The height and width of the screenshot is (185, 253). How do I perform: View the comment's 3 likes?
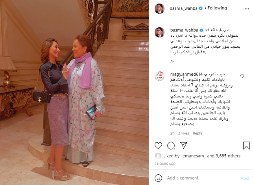click(x=183, y=133)
